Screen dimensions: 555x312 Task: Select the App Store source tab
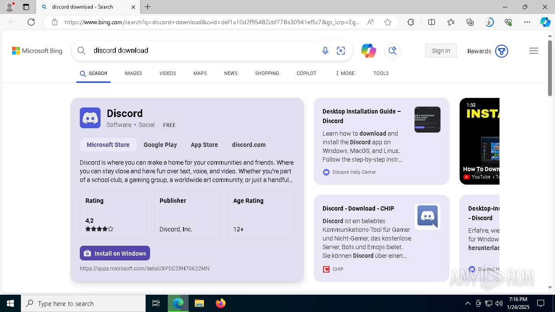pyautogui.click(x=204, y=145)
